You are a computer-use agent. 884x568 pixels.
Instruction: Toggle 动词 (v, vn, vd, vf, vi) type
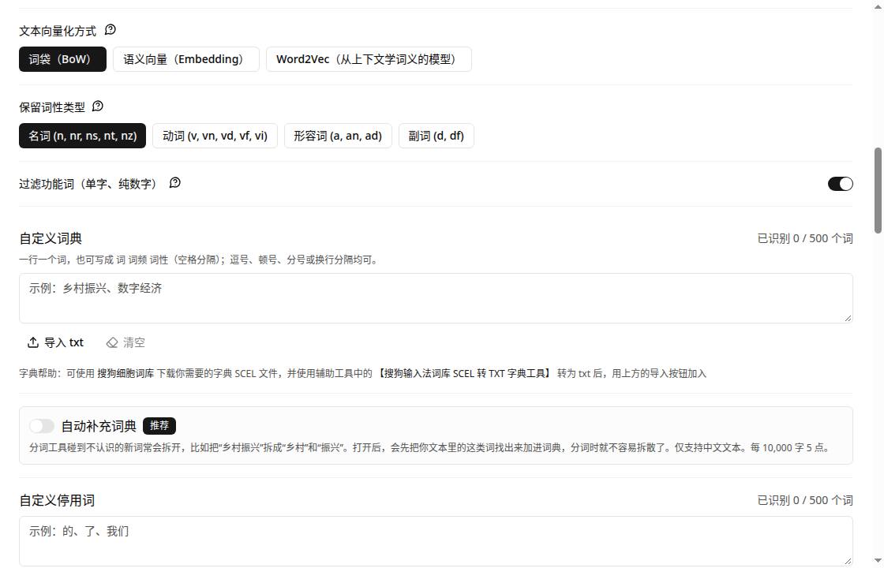[x=215, y=136]
